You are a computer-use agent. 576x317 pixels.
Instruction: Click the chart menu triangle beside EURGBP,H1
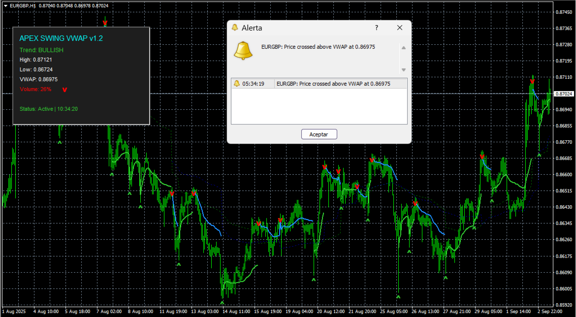click(5, 6)
